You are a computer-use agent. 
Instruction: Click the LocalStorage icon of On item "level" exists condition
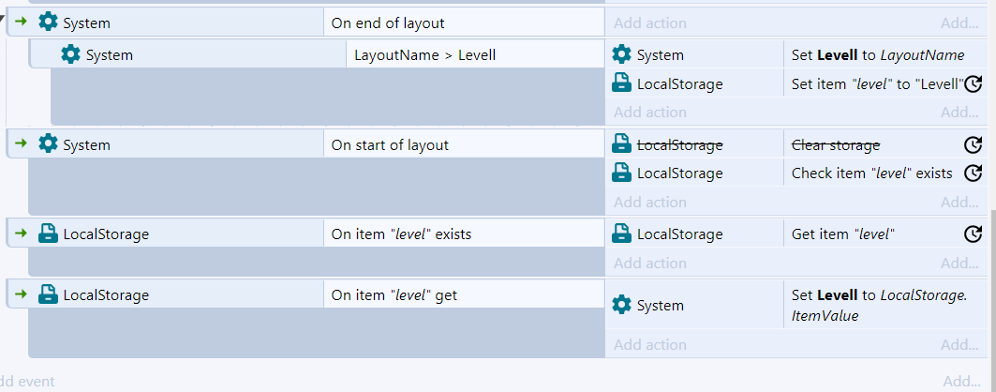48,234
